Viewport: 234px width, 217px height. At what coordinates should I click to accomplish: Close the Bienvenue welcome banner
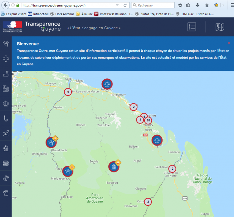[229, 43]
